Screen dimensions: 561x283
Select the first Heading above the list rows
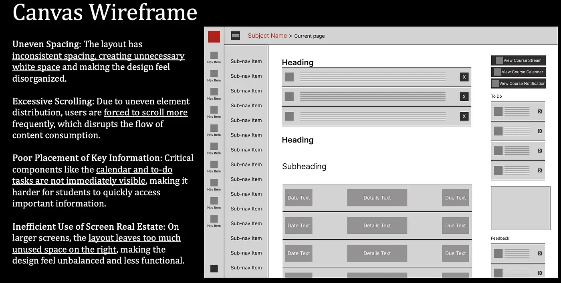point(298,62)
